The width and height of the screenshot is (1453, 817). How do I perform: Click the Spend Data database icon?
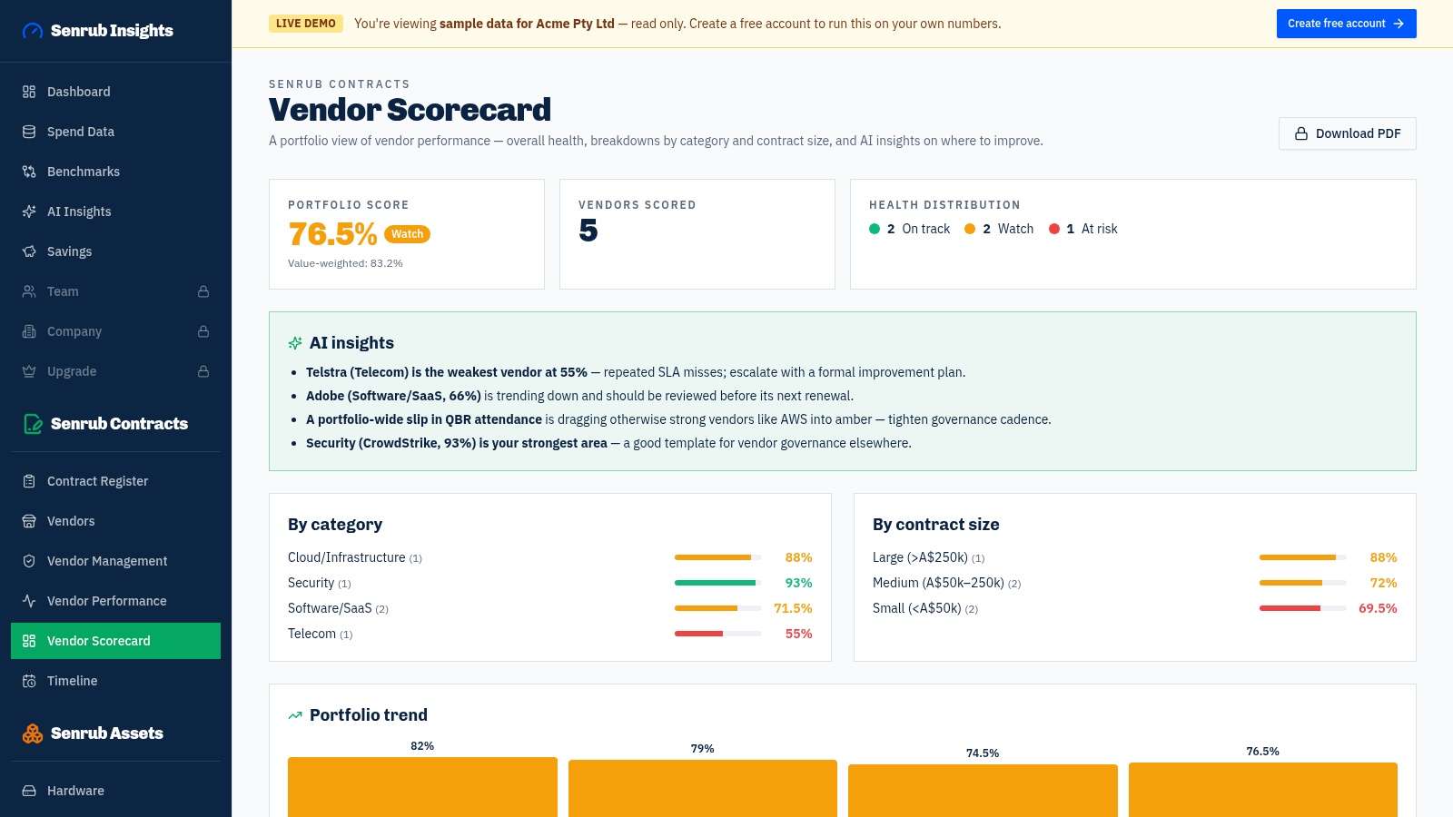point(29,132)
